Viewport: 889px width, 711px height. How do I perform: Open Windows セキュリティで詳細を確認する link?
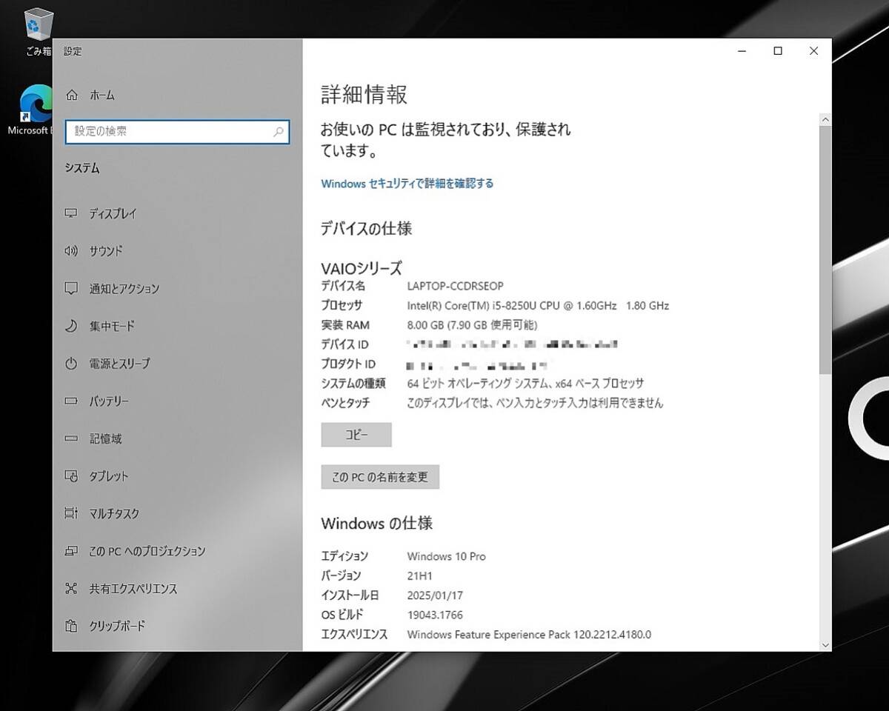coord(407,183)
